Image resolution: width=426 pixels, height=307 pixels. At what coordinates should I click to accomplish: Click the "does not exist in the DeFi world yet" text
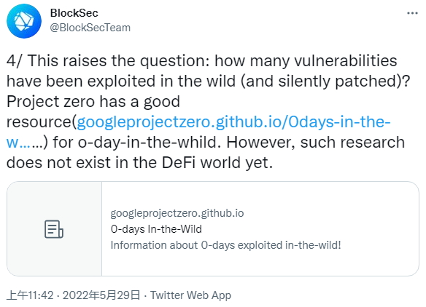(x=139, y=163)
